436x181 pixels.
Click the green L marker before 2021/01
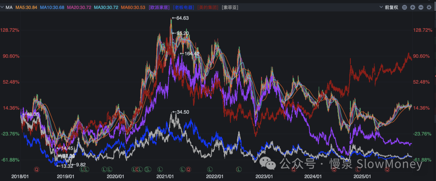[x=160, y=169]
